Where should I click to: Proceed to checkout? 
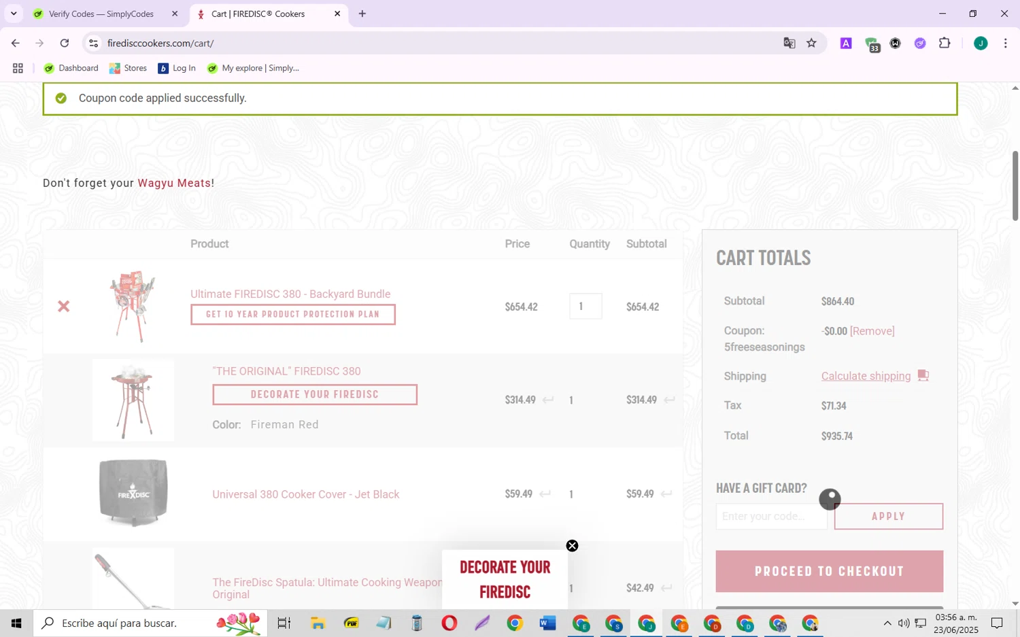tap(829, 571)
